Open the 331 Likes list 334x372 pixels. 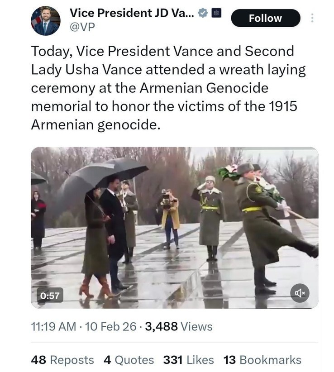pyautogui.click(x=188, y=360)
